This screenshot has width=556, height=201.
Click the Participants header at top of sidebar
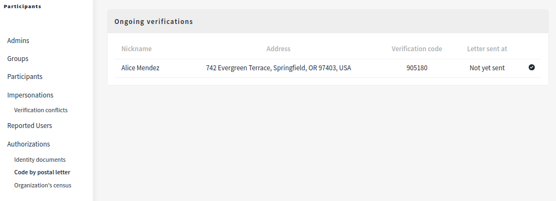[x=22, y=7]
